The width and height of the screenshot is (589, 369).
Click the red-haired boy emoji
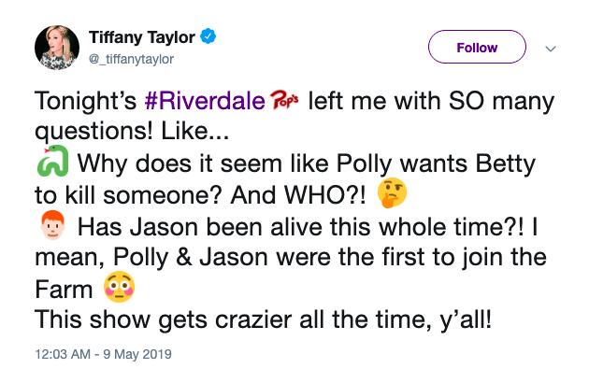click(52, 225)
